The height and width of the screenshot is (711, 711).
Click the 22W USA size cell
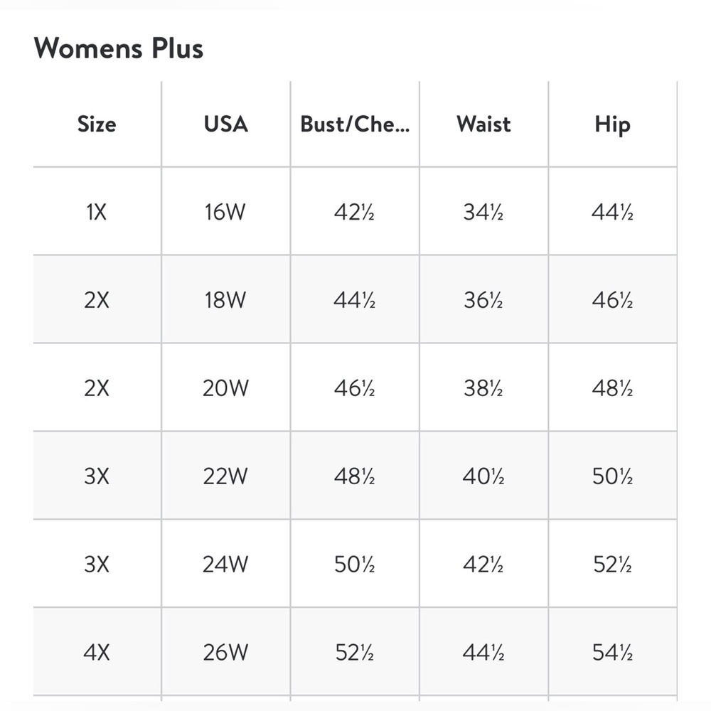225,476
